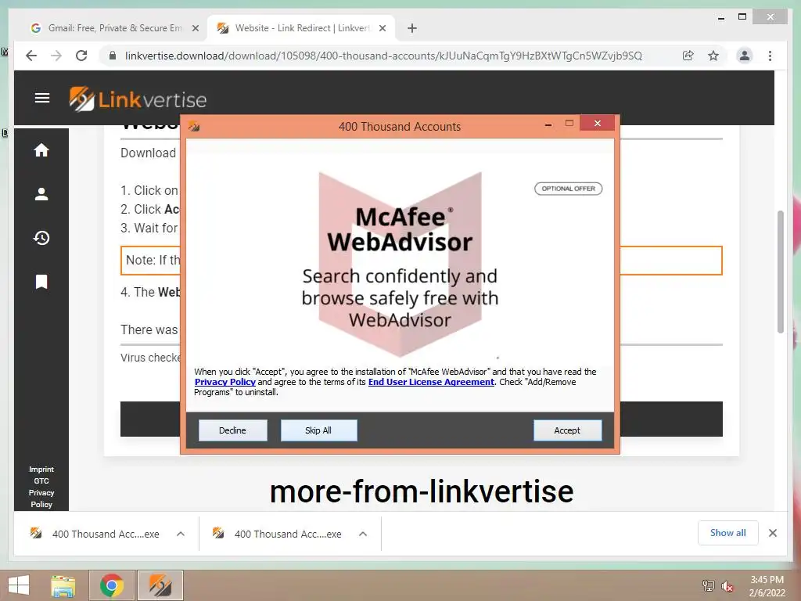Click the network tray icon

tap(708, 586)
